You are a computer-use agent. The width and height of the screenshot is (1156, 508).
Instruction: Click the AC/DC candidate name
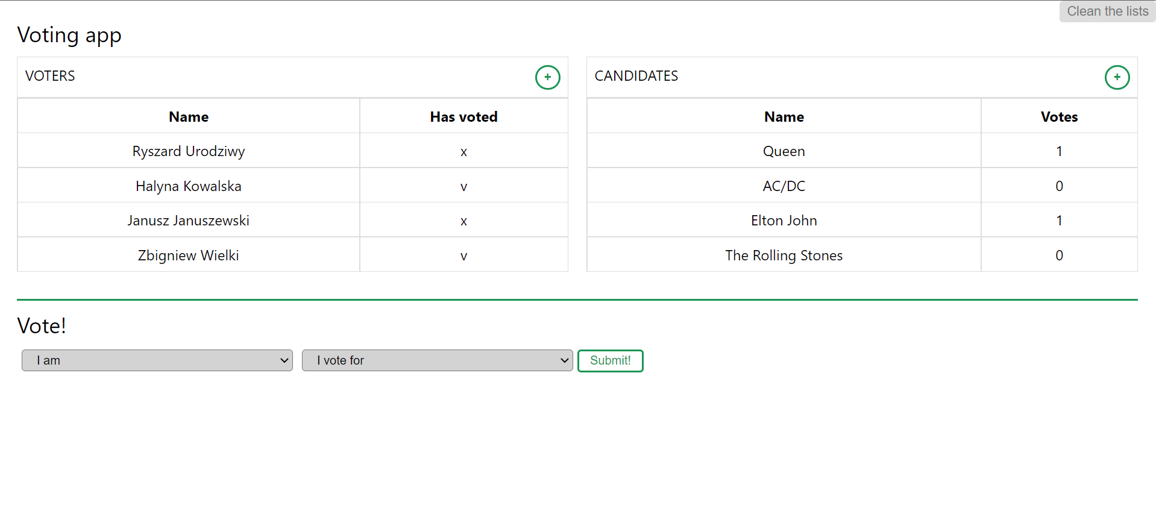784,186
